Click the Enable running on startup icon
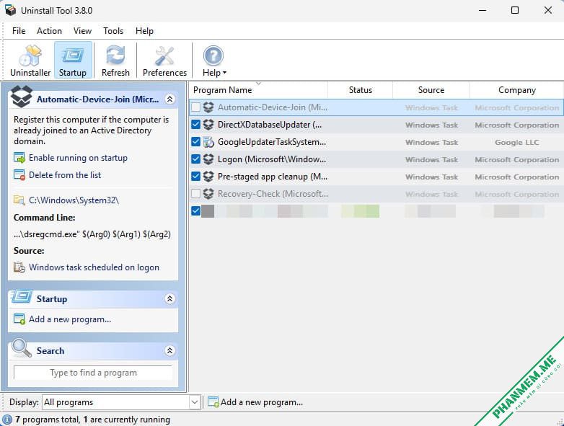 pyautogui.click(x=19, y=157)
